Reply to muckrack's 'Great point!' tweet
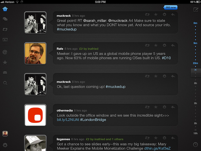The height and width of the screenshot is (151, 201). 173,14
